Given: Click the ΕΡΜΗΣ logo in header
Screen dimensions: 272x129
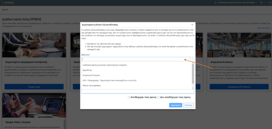Looking at the screenshot, I should tap(8, 3).
